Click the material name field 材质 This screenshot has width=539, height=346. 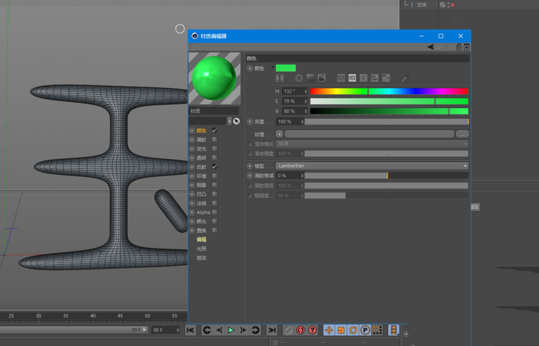(x=213, y=110)
